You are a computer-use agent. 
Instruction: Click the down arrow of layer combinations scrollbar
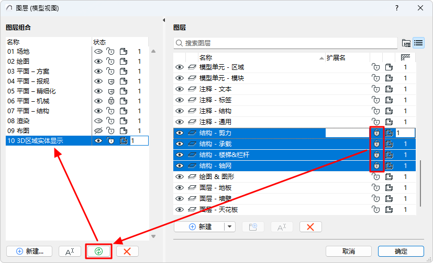(153, 236)
